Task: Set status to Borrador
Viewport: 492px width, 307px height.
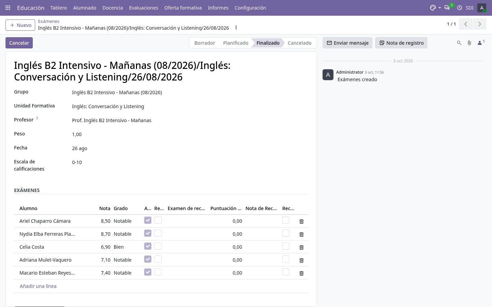Action: 204,43
